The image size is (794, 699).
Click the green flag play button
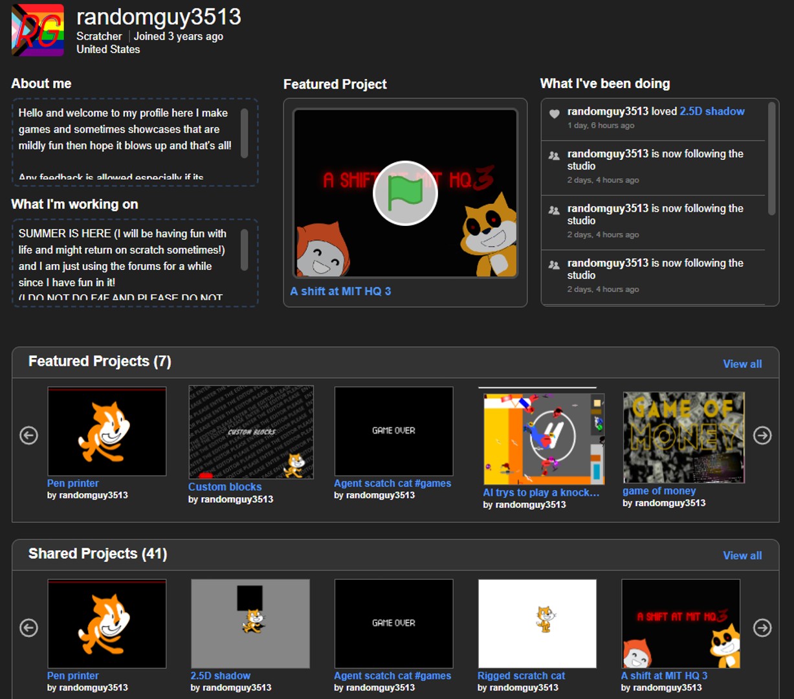(x=405, y=193)
